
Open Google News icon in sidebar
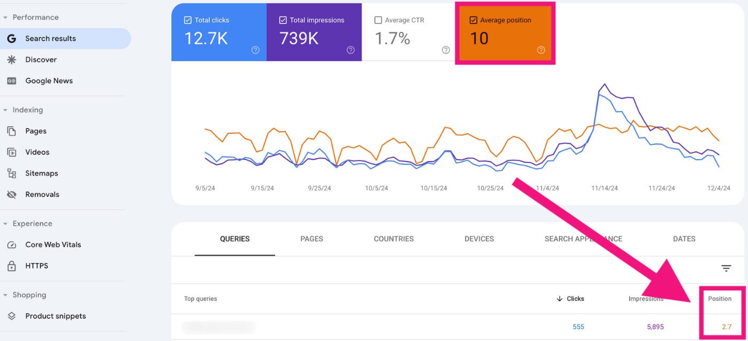coord(11,81)
